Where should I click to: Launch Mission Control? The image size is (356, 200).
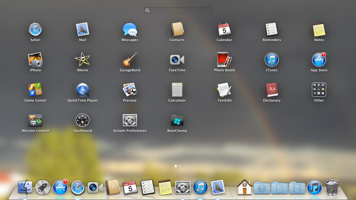[x=35, y=120]
